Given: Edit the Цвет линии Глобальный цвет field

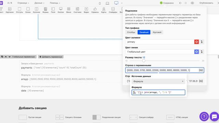Looking at the screenshot, I should 160,52.
